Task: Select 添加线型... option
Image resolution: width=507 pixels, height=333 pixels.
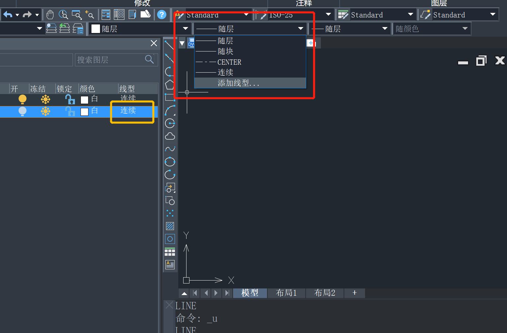Action: click(x=250, y=83)
